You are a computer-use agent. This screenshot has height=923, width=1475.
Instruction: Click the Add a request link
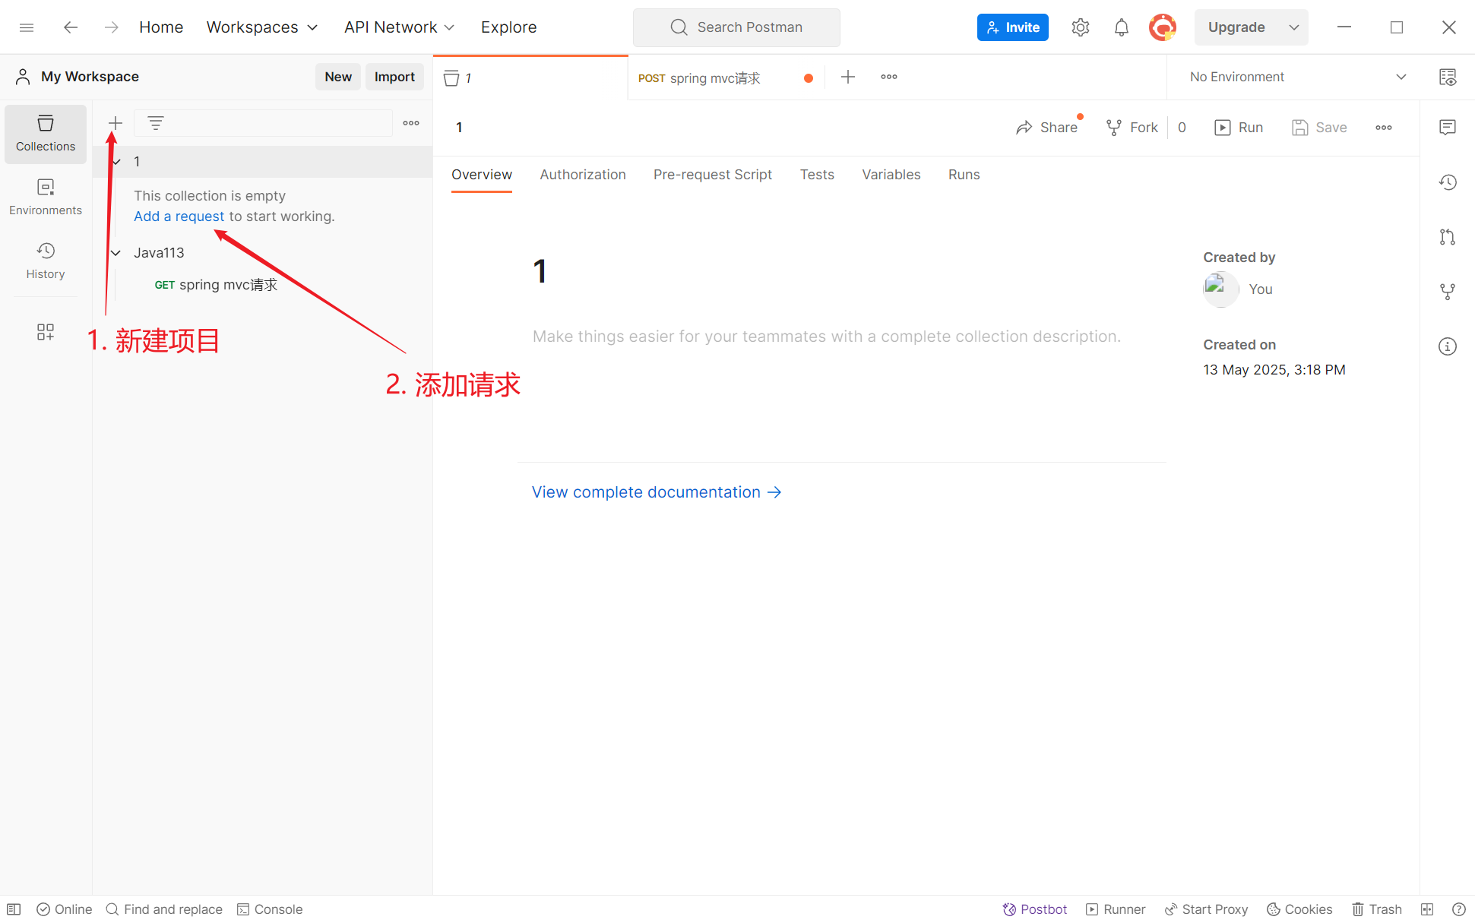(x=179, y=217)
